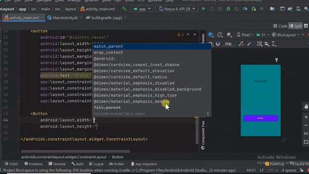
Task: Run the app with the green play button
Action: click(x=203, y=9)
